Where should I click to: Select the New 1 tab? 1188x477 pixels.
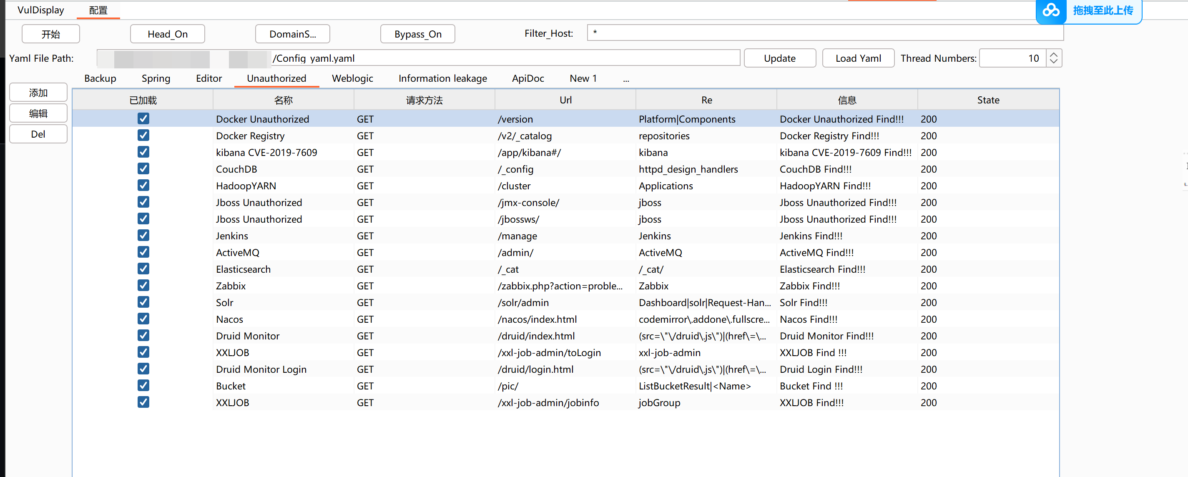583,78
